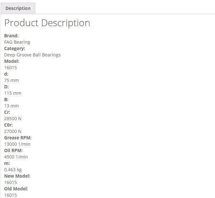Click the Category: label
The image size is (215, 198).
point(15,48)
